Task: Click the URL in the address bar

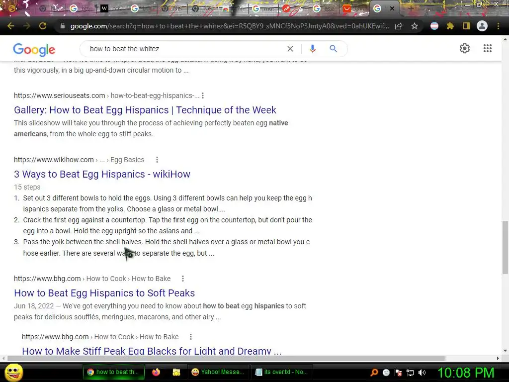Action: tap(229, 26)
